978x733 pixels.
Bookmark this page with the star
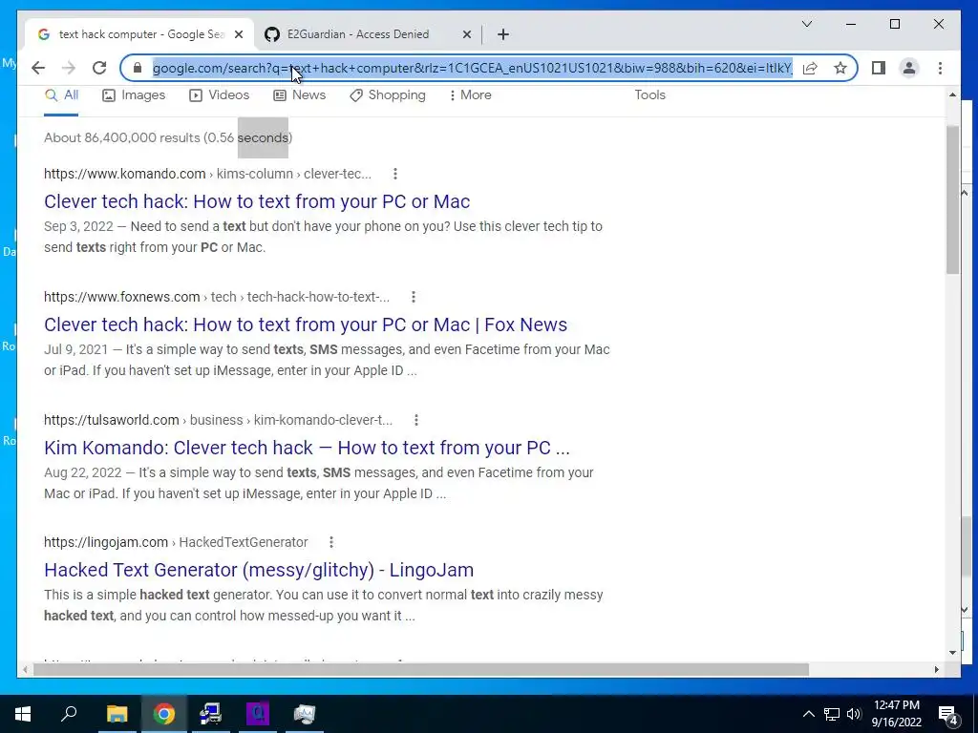(840, 68)
